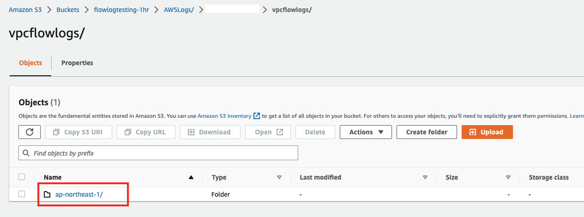Switch to the Properties tab

click(x=77, y=63)
